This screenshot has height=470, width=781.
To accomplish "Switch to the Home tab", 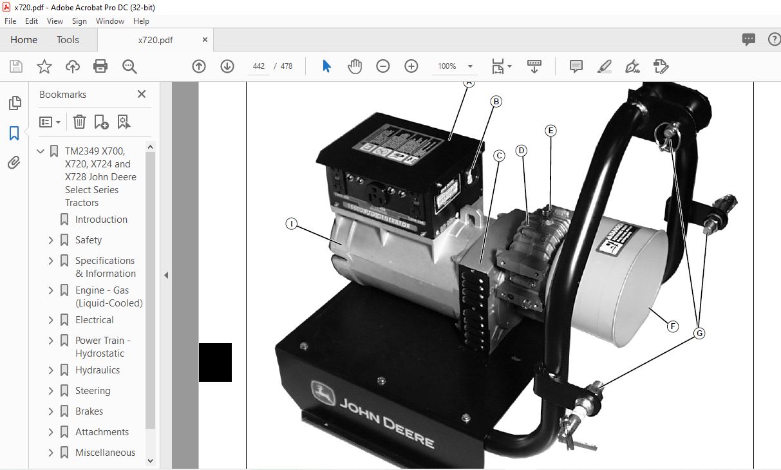I will [x=24, y=40].
